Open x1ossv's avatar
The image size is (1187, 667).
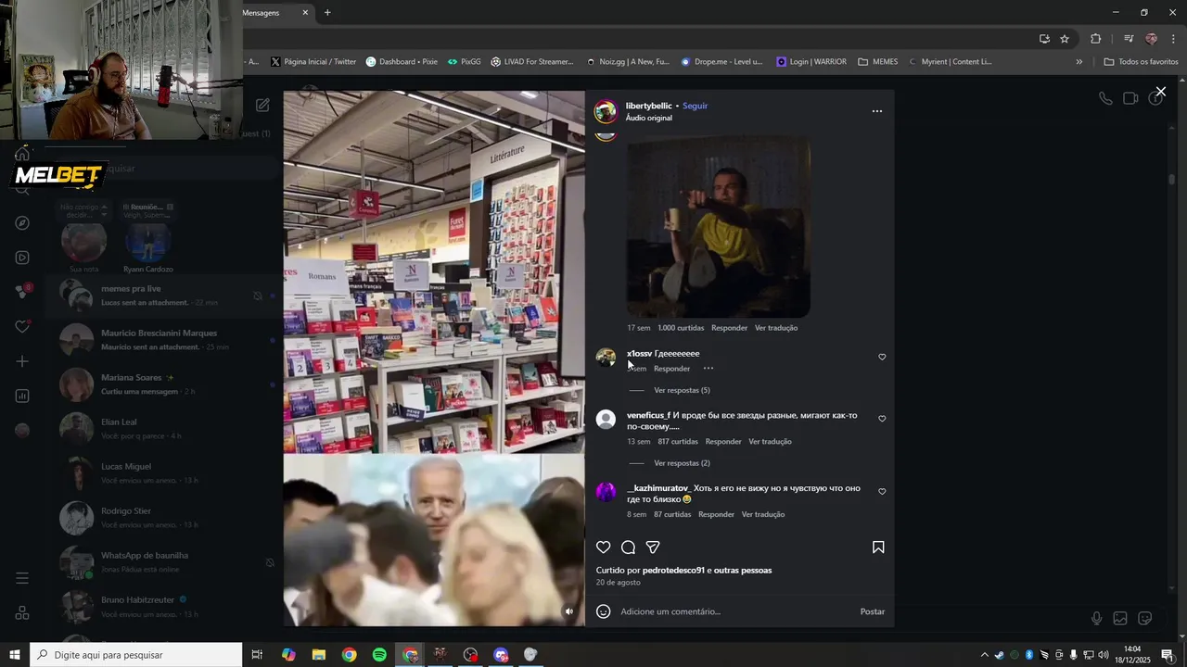[x=606, y=358]
